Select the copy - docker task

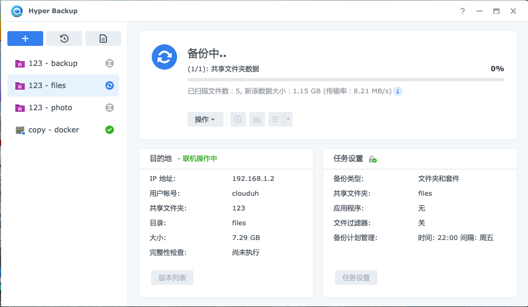click(53, 130)
